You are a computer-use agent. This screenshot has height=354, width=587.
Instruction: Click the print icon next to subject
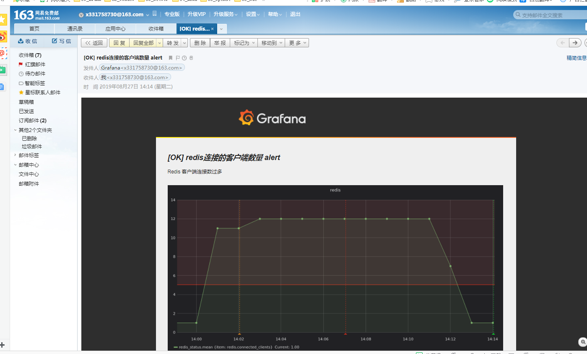pyautogui.click(x=191, y=58)
